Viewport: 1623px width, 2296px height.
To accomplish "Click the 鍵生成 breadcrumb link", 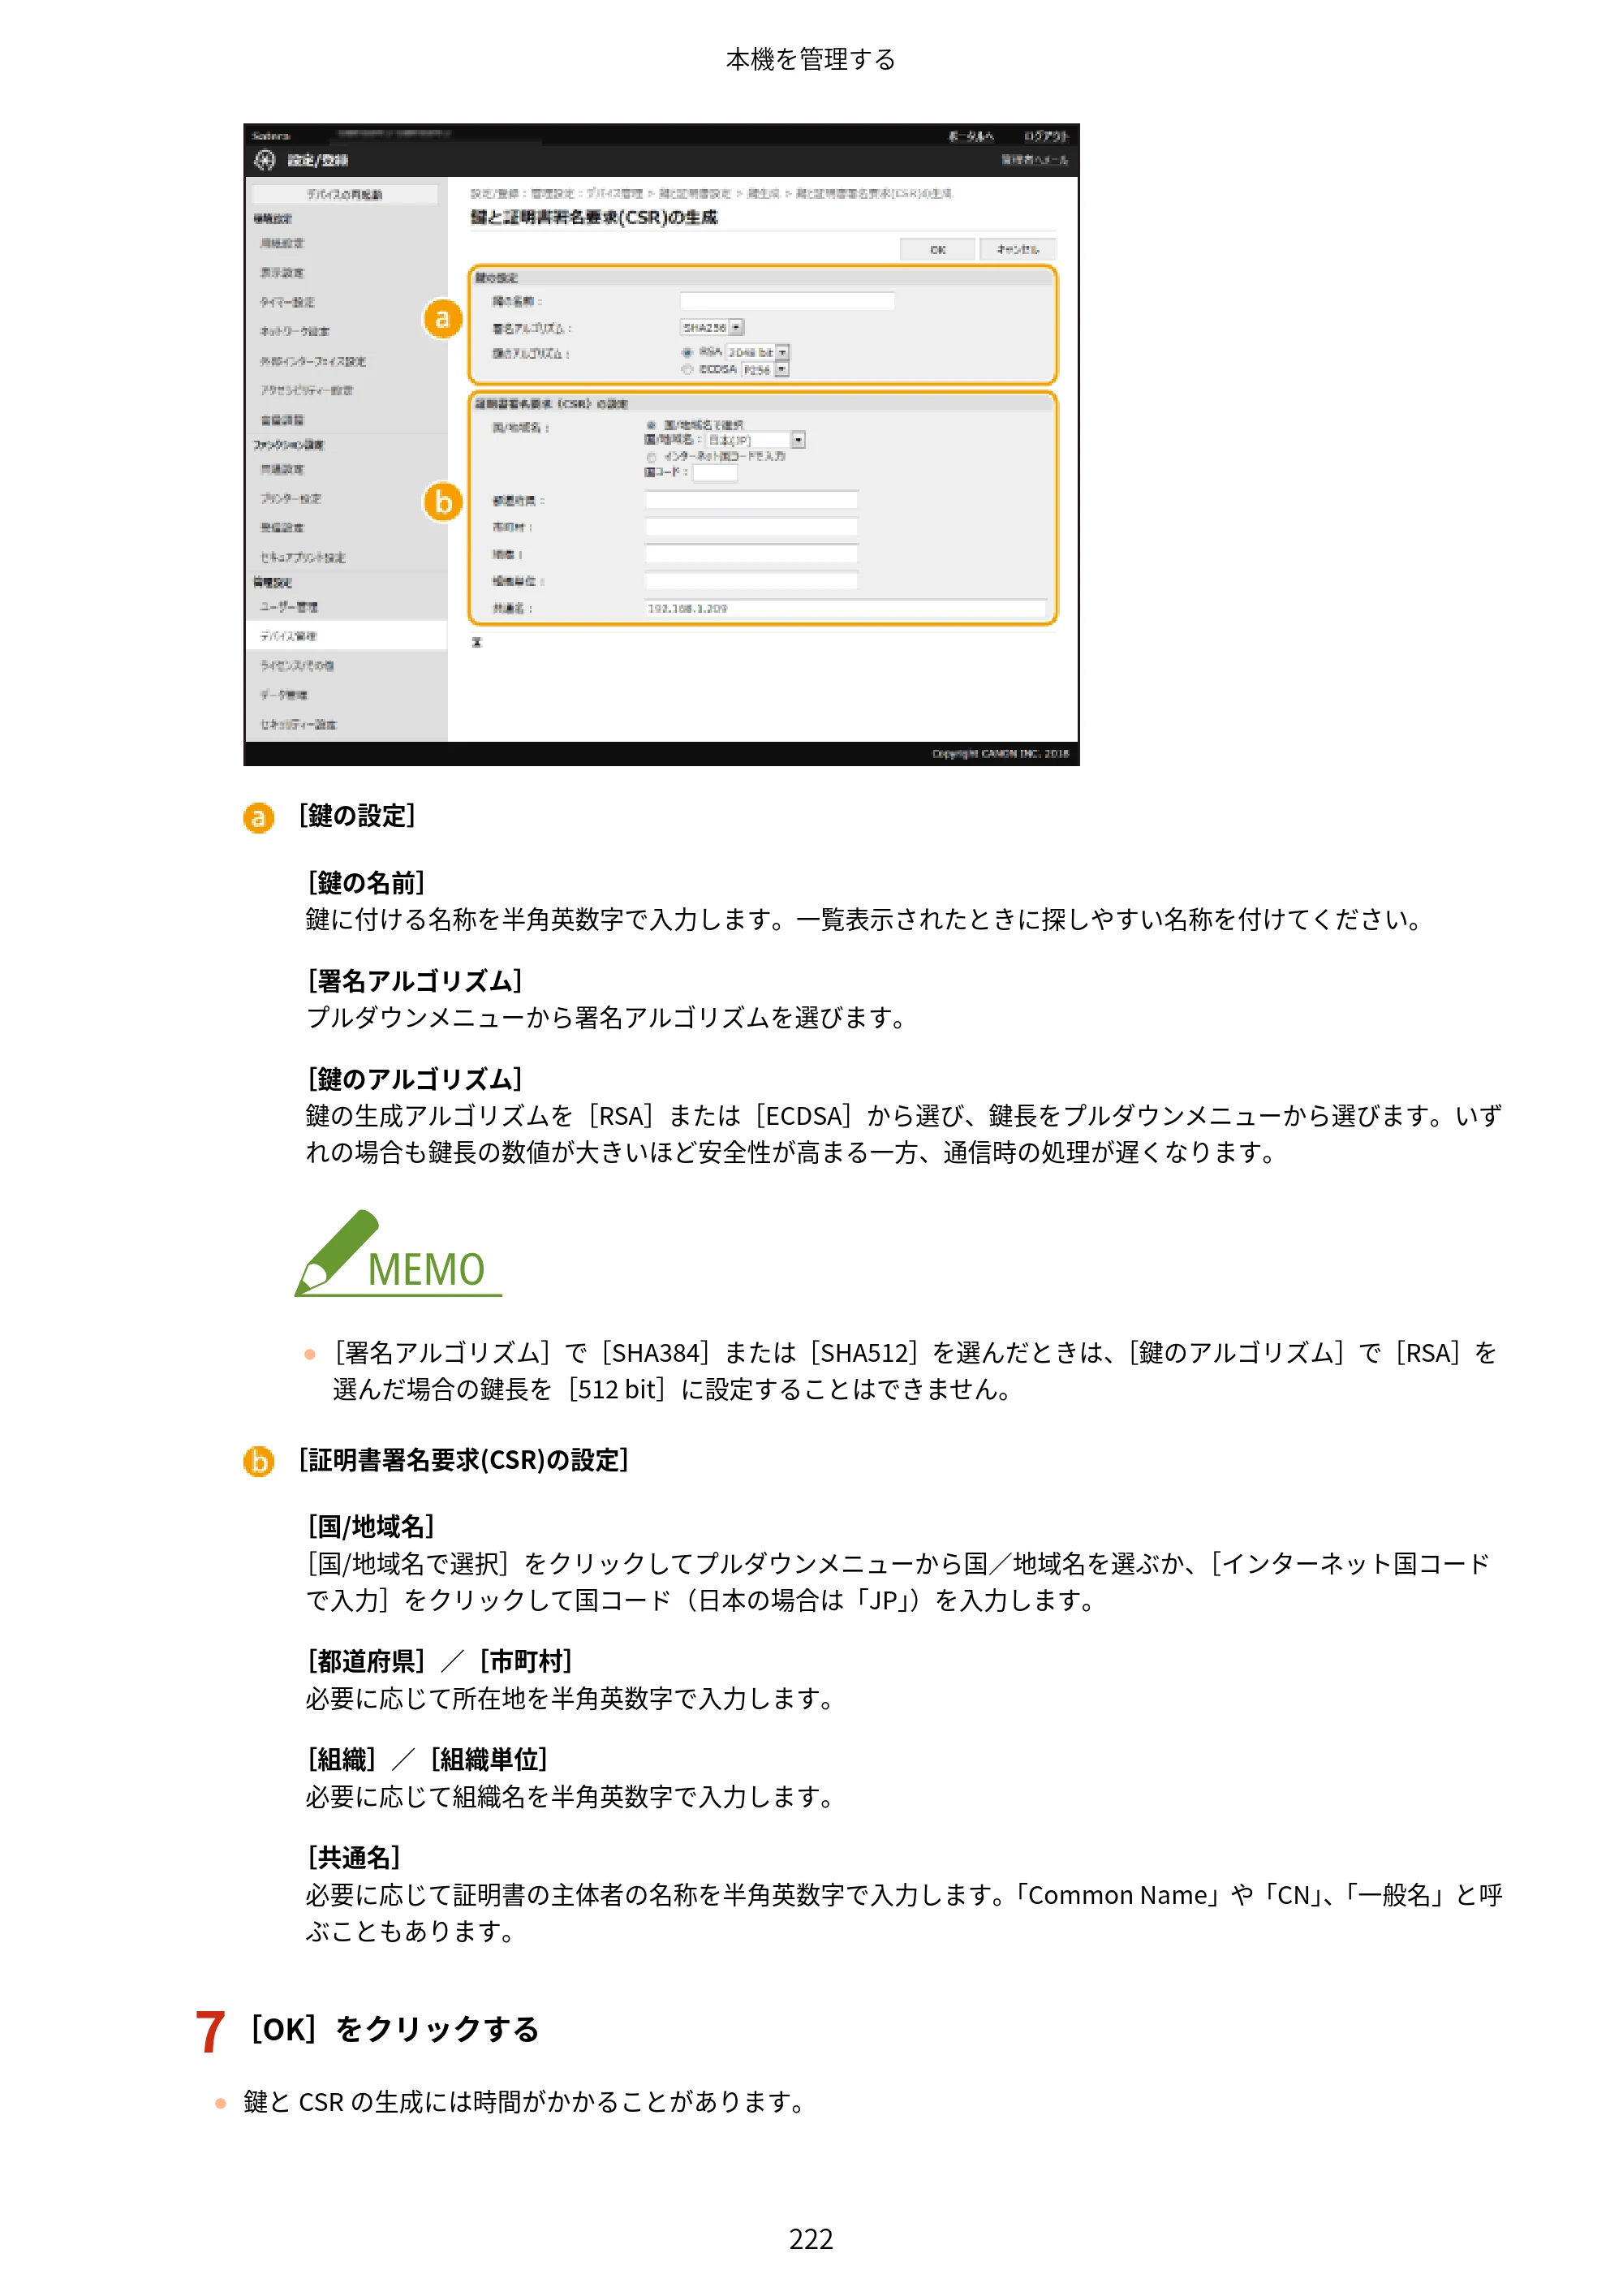I will tap(763, 194).
